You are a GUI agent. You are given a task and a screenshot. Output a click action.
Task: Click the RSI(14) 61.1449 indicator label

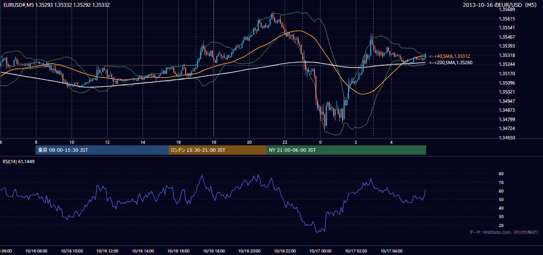(x=19, y=161)
